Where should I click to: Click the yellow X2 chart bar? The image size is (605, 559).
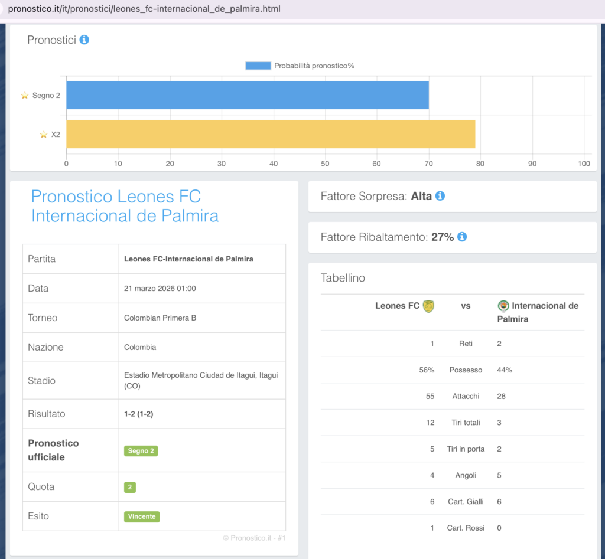[x=270, y=135]
